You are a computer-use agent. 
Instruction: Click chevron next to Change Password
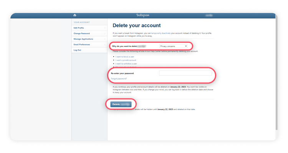pyautogui.click(x=105, y=34)
